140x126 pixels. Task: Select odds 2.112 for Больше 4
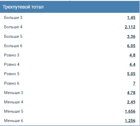pyautogui.click(x=130, y=27)
